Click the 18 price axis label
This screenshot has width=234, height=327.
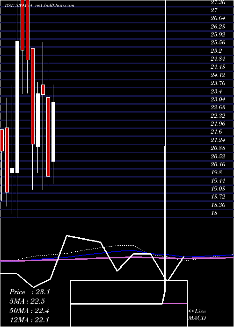pos(214,213)
